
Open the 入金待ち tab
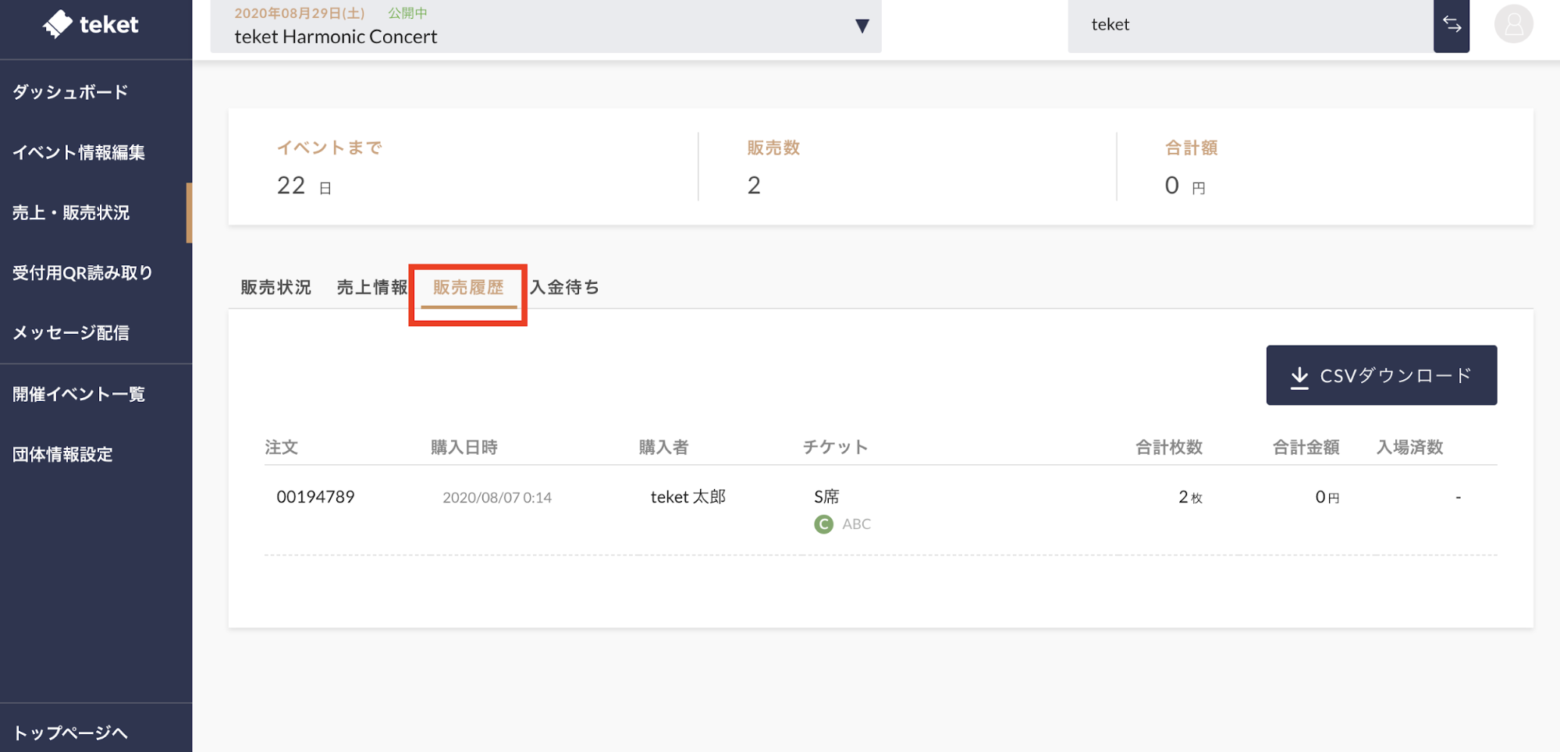tap(564, 288)
